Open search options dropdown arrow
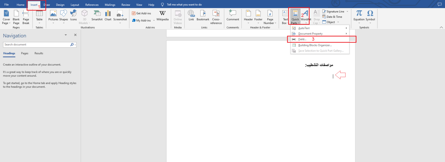445x162 pixels. (75, 45)
